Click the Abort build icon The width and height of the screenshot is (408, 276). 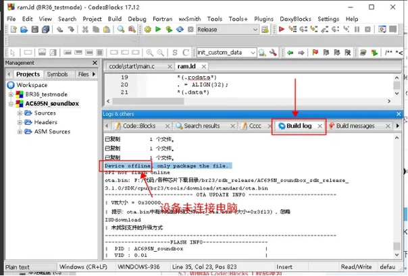click(x=190, y=30)
